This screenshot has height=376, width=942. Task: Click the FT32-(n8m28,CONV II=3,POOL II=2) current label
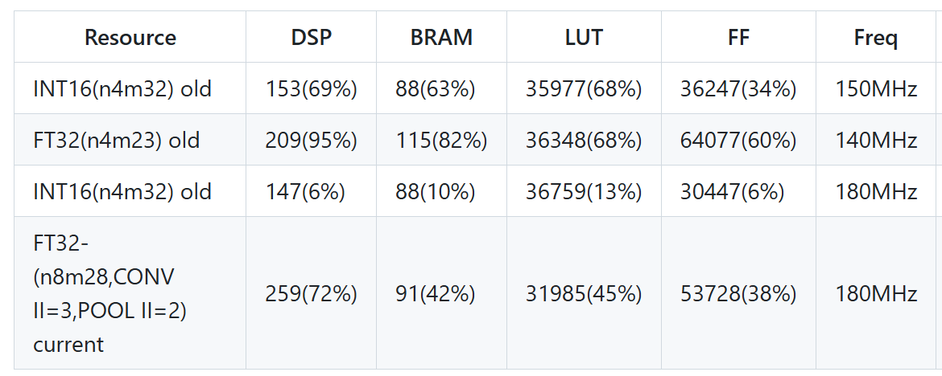point(109,293)
